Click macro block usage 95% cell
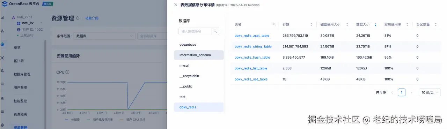Viewport: 447px width, 129px height. tap(388, 58)
